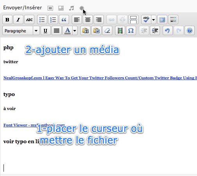Apply the text color A swatch

coord(67,31)
